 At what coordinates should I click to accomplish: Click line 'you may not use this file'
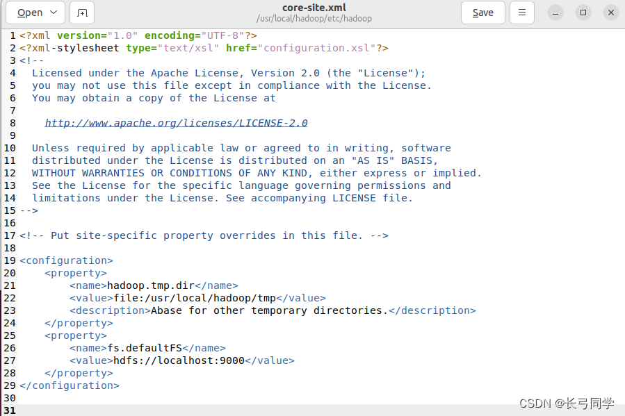pyautogui.click(x=232, y=85)
